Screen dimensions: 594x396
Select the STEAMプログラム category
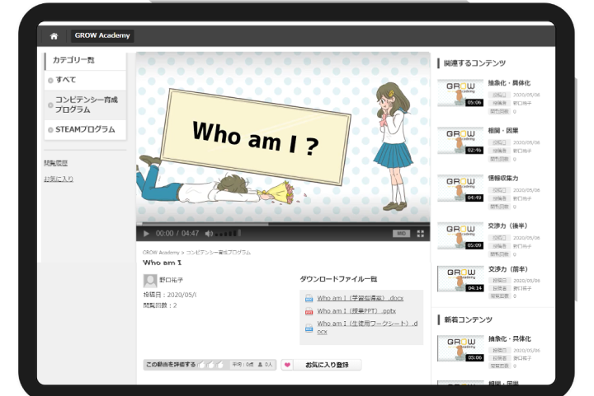(x=85, y=129)
